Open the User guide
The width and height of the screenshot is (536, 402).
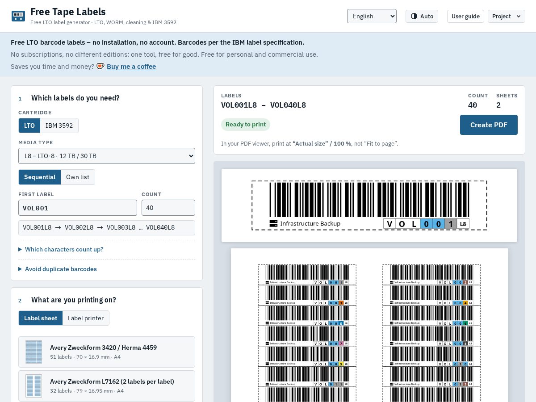point(465,16)
